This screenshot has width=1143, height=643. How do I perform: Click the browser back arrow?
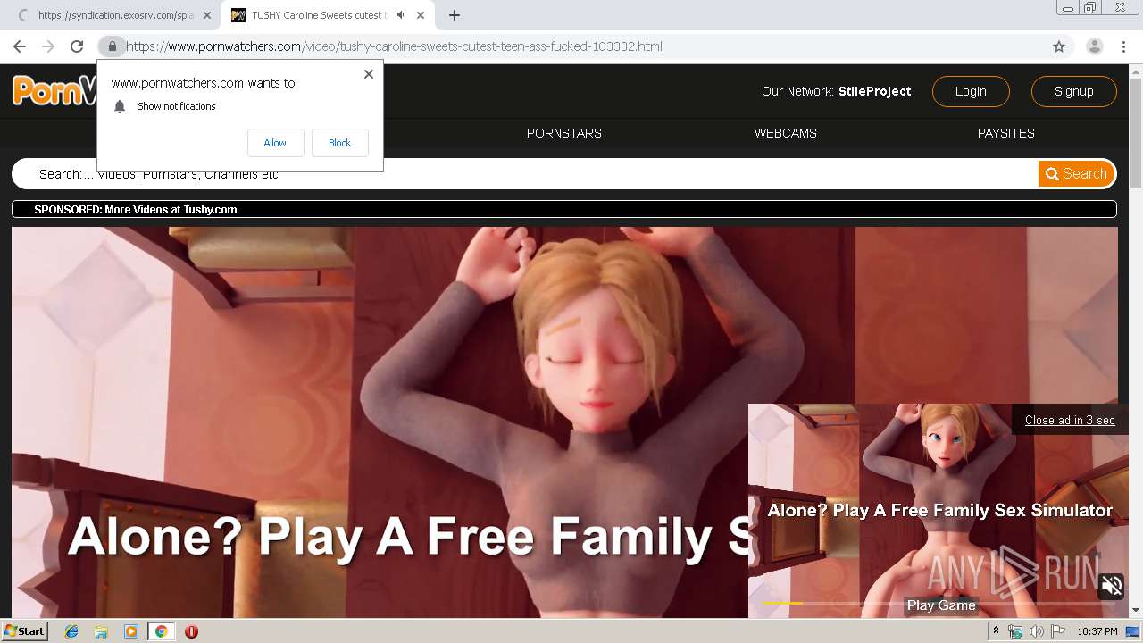click(20, 46)
